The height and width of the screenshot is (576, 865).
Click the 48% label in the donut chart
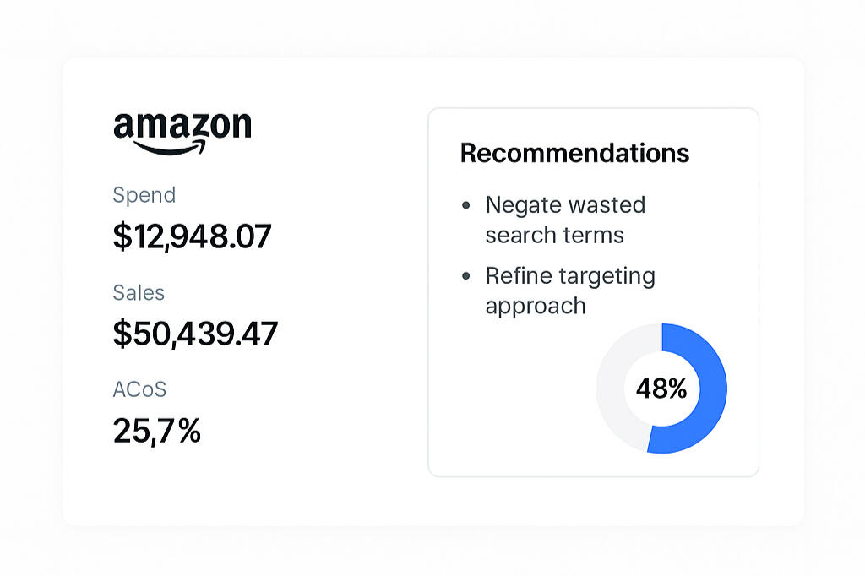coord(661,389)
